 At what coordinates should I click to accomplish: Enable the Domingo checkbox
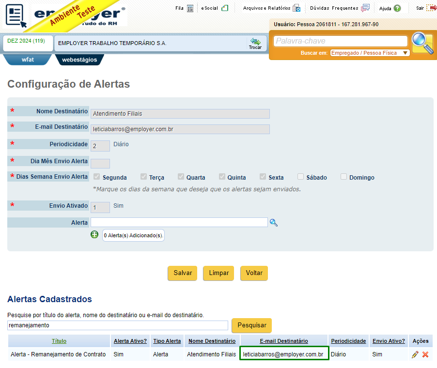343,177
